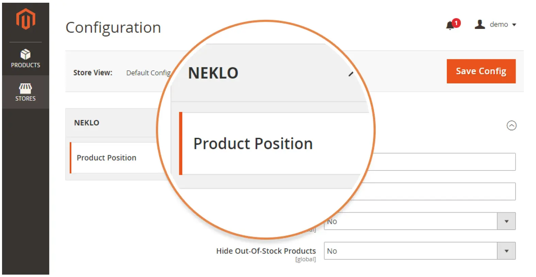Screen dimensions: 536x277
Task: View notifications via the bell icon
Action: 450,25
